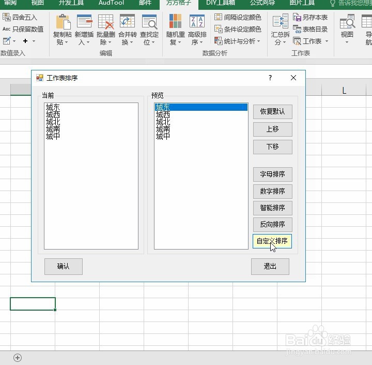
Task: Add a new sheet with plus icon
Action: tap(18, 358)
